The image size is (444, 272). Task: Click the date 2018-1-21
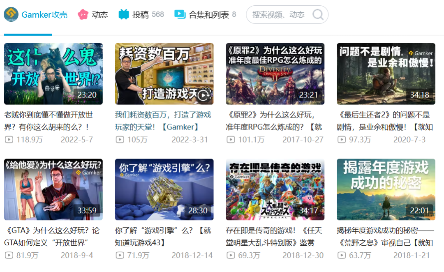(x=412, y=255)
